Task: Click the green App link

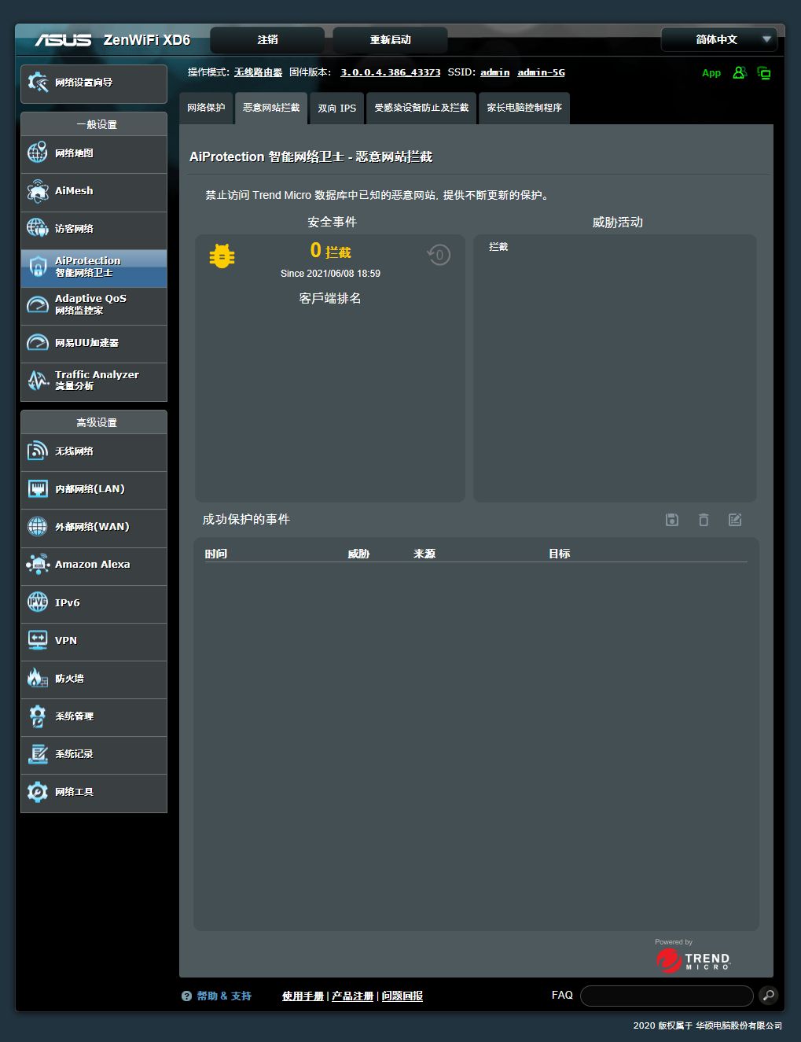Action: pyautogui.click(x=711, y=73)
